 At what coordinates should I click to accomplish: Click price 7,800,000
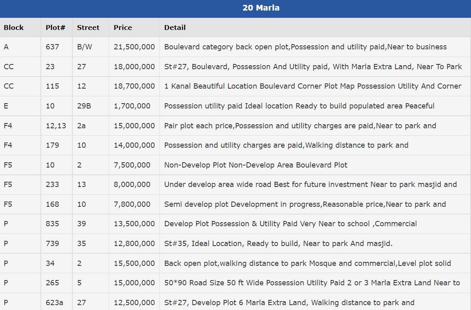[132, 204]
